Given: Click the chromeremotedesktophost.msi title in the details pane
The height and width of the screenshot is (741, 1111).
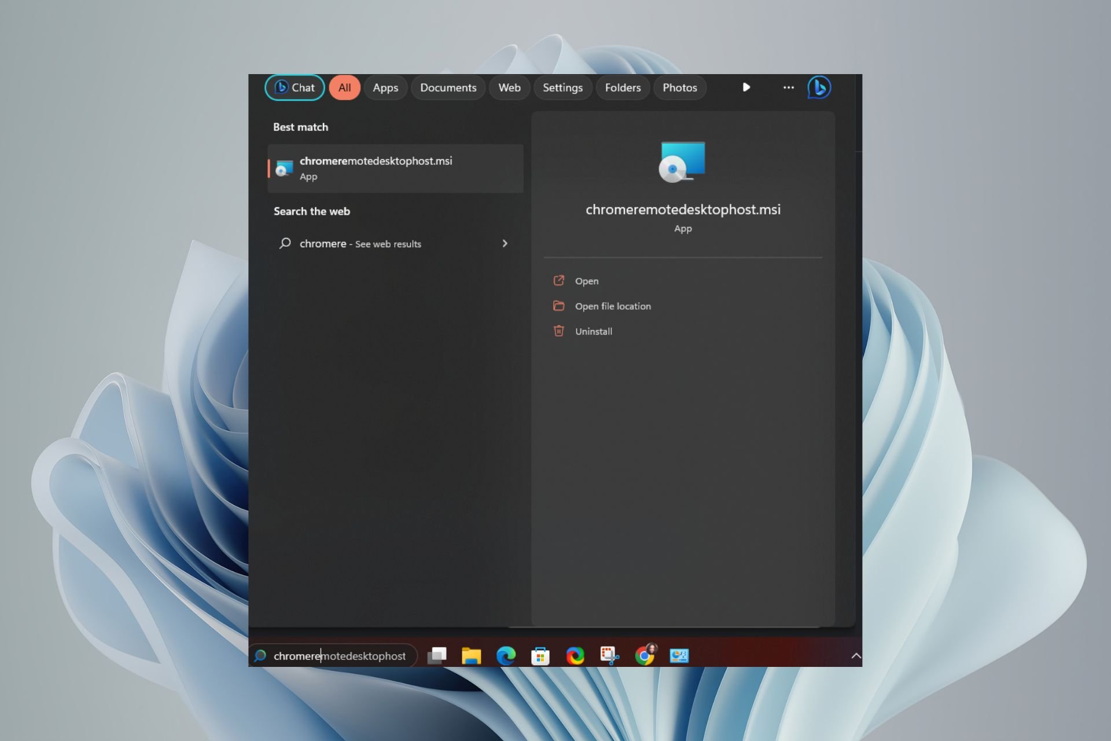Looking at the screenshot, I should (683, 210).
